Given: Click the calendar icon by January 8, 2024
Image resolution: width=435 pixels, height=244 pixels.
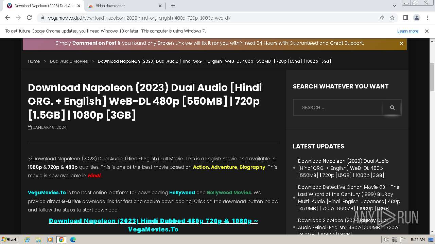Looking at the screenshot, I should click(30, 127).
